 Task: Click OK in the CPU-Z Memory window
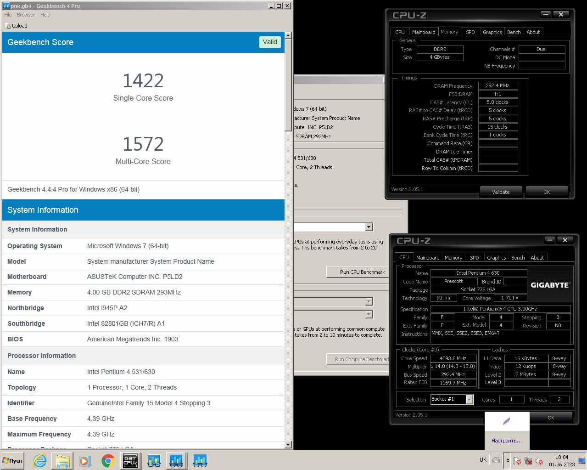pyautogui.click(x=547, y=192)
